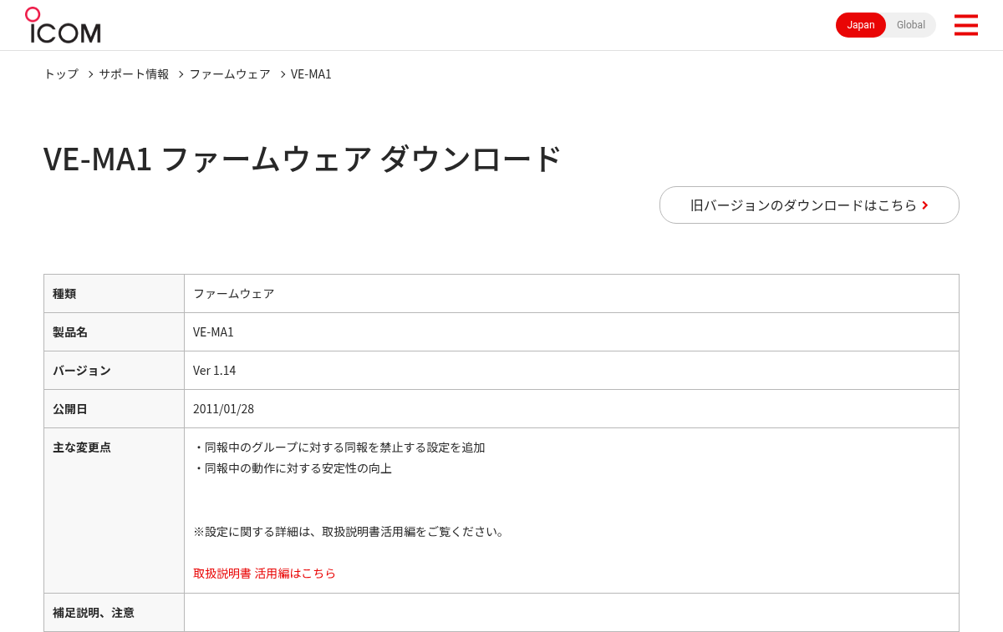This screenshot has height=632, width=1003.
Task: Select the バージョン header cell
Action: pos(114,370)
